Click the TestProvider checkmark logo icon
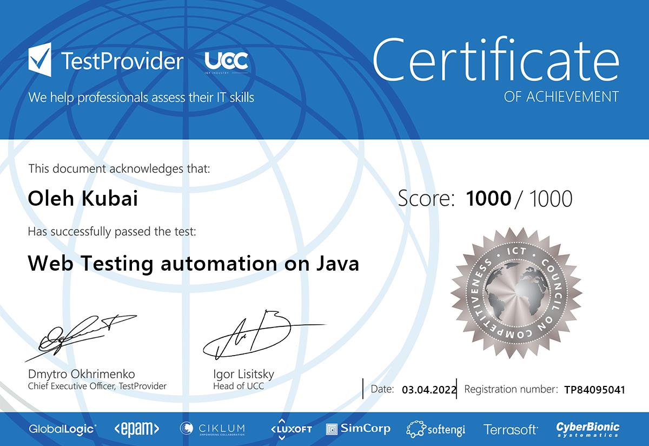Viewport: 649px width, 446px height. [x=40, y=60]
